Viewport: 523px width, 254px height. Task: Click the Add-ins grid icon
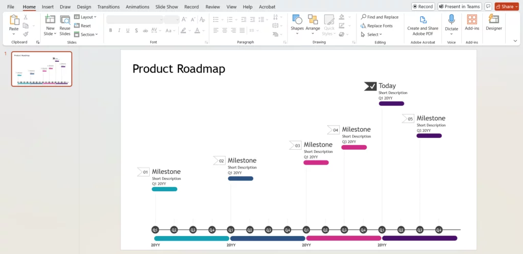[472, 19]
